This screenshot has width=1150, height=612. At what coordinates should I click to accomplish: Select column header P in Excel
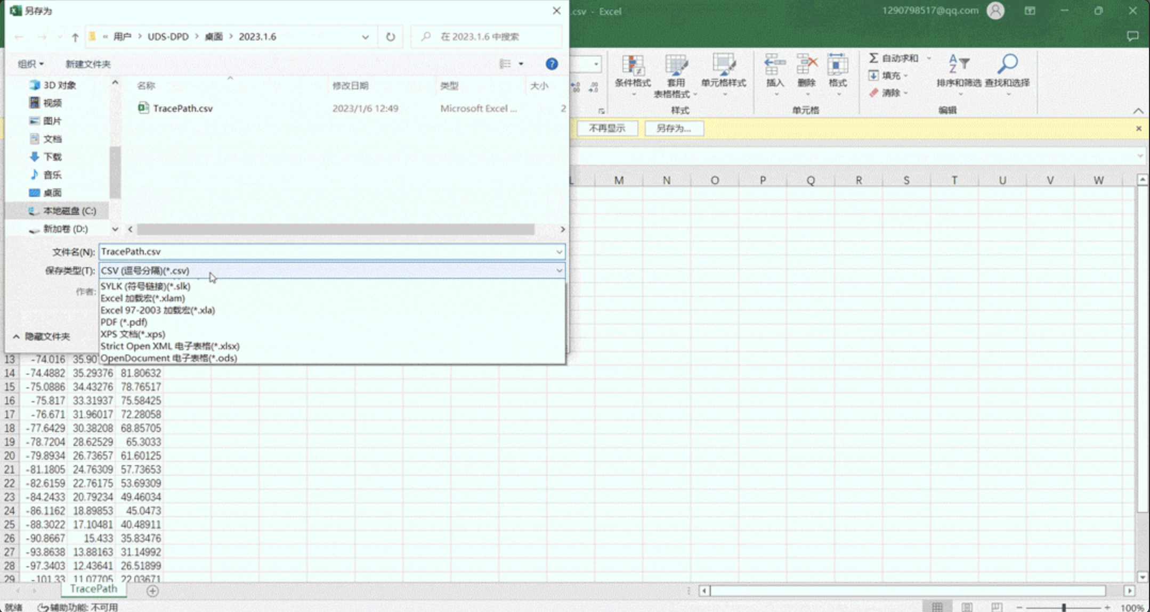(763, 180)
